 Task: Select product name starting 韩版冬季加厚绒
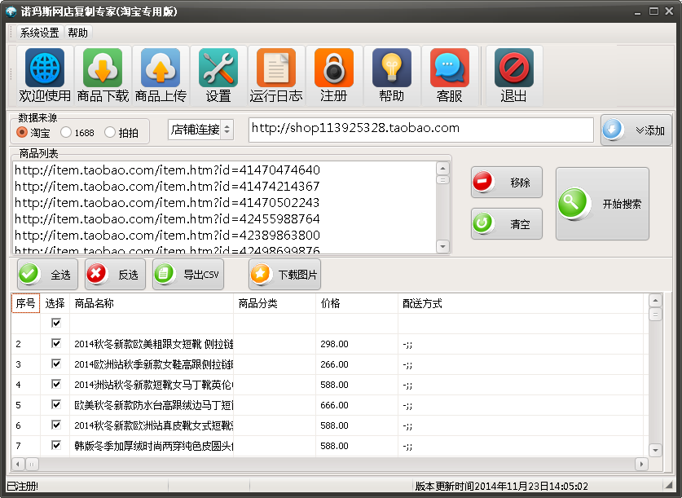click(153, 446)
